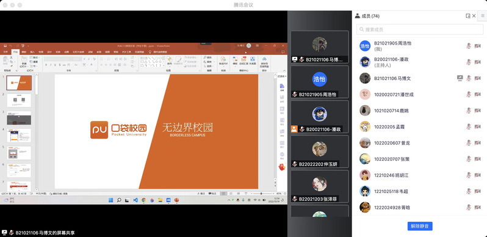Open the hamburger menu beside members panel
Screen dimensions: 487x237
483,16
